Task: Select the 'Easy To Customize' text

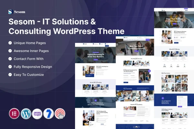Action: pos(29,75)
